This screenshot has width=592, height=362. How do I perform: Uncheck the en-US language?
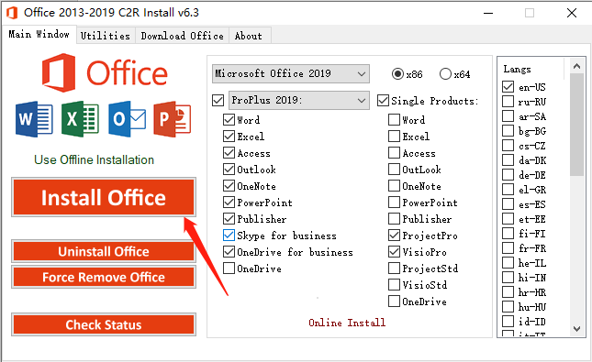point(508,87)
